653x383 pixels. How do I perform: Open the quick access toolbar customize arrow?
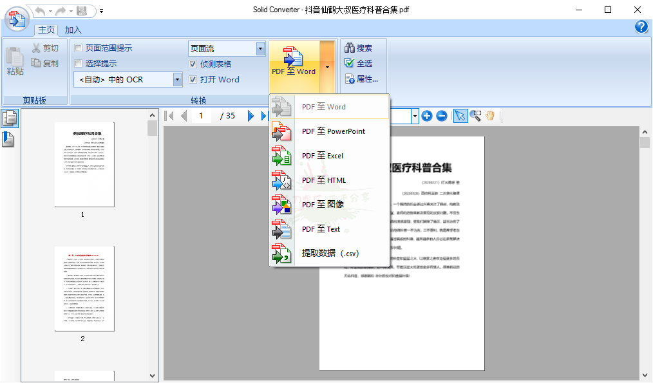click(101, 11)
